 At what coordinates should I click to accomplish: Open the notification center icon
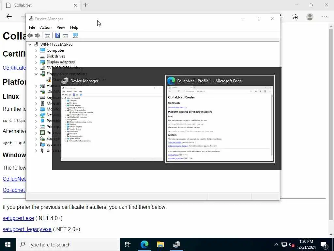pyautogui.click(x=324, y=244)
